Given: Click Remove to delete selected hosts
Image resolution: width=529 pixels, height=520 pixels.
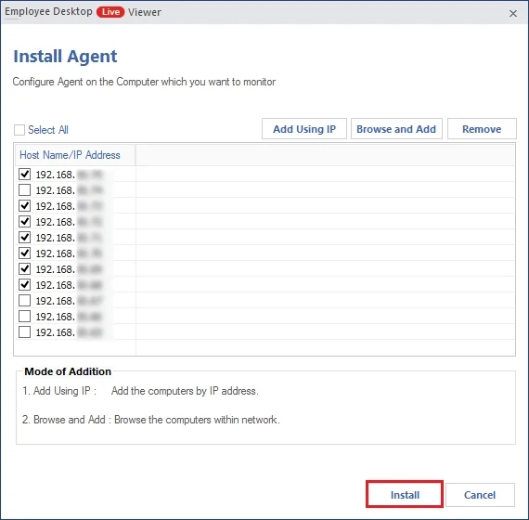Looking at the screenshot, I should pyautogui.click(x=482, y=129).
